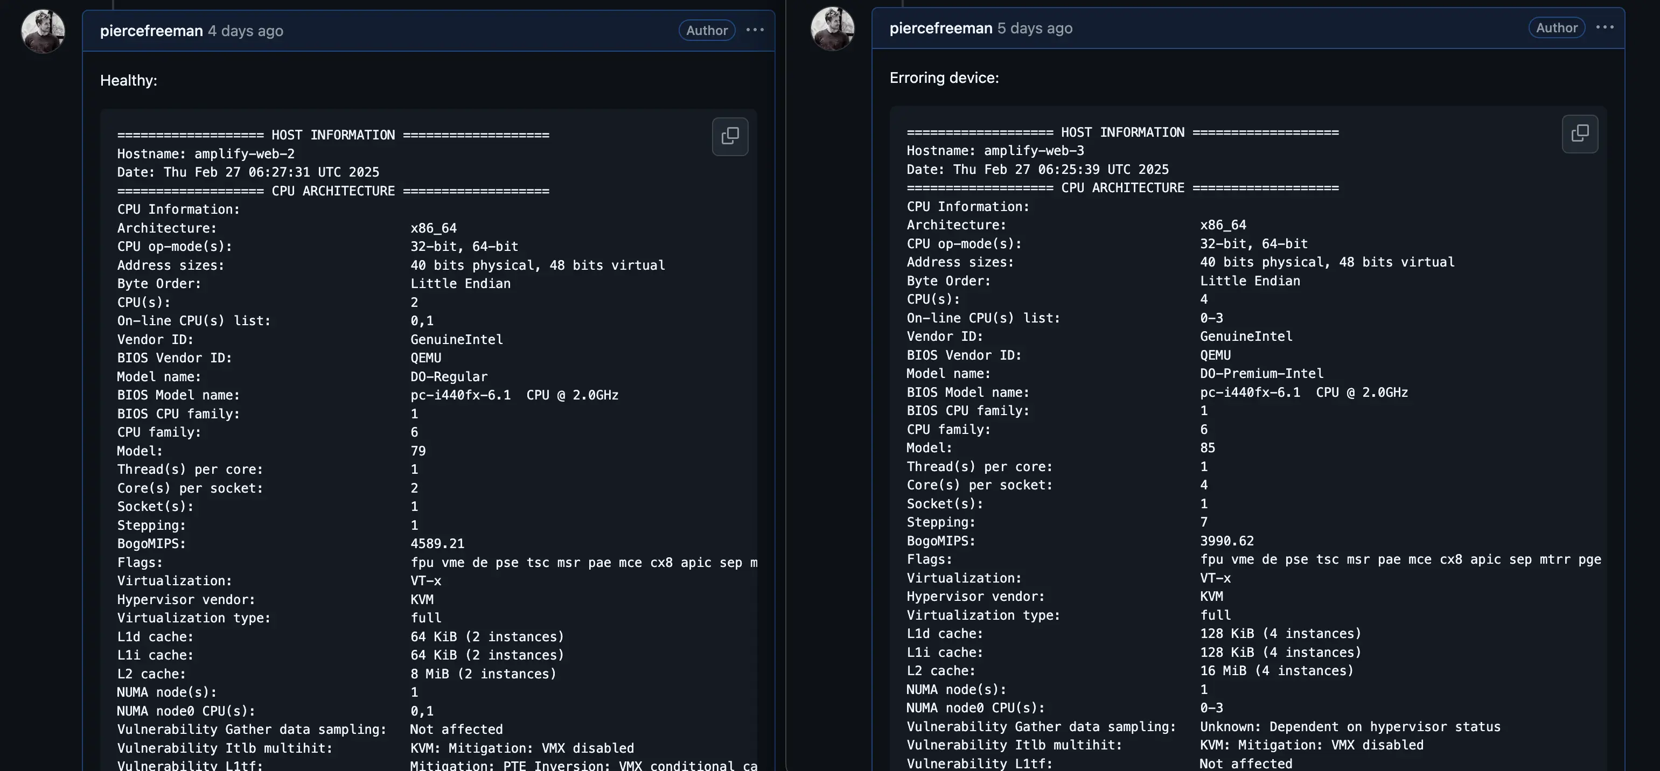
Task: Copy the Erroring device code block
Action: 1579,134
